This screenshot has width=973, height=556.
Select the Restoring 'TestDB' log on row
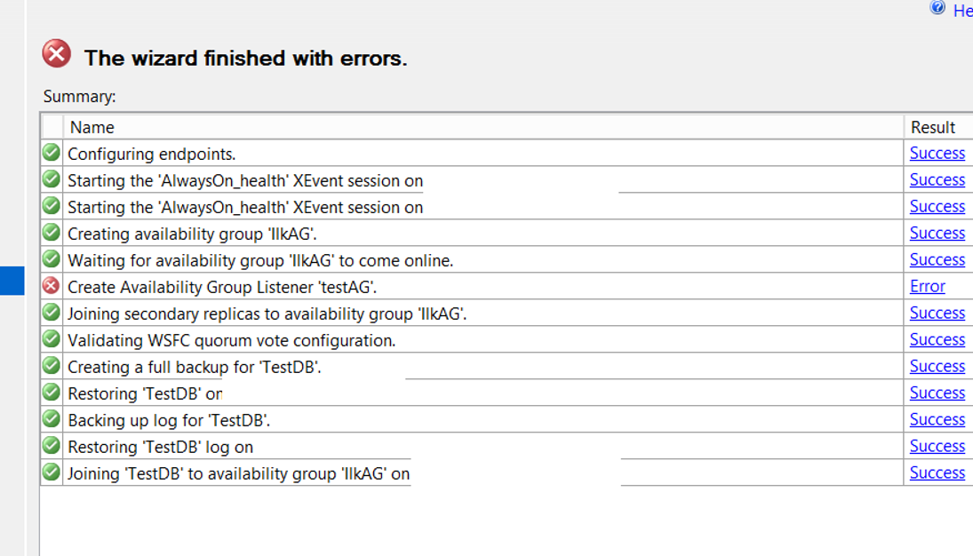coord(506,447)
